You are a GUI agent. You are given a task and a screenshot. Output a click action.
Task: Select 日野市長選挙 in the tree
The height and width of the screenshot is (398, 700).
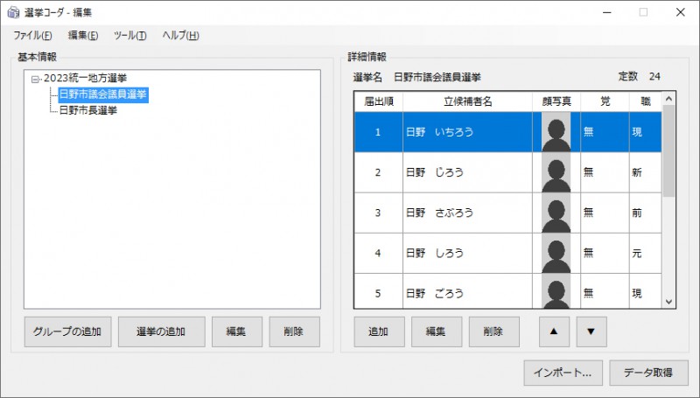tap(88, 110)
